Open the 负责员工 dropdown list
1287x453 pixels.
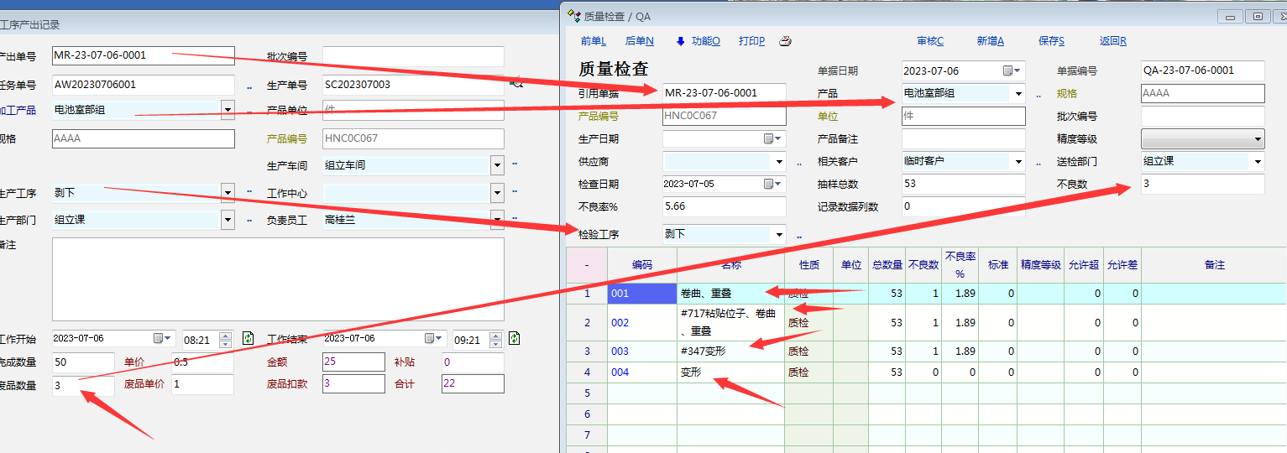point(496,220)
